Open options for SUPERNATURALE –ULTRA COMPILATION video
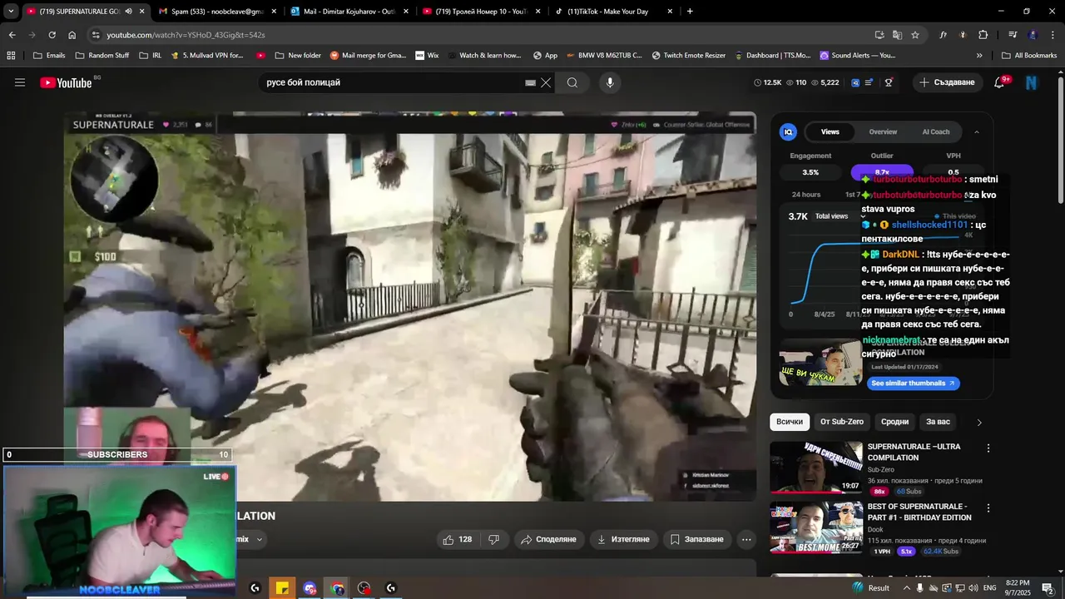 [988, 448]
